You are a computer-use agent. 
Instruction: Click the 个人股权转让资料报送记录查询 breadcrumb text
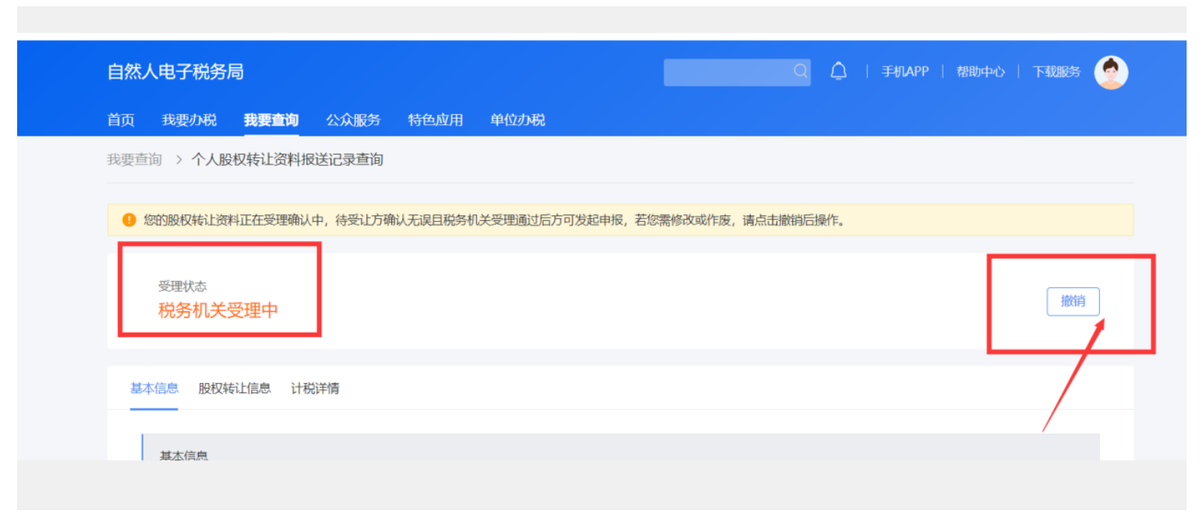288,160
